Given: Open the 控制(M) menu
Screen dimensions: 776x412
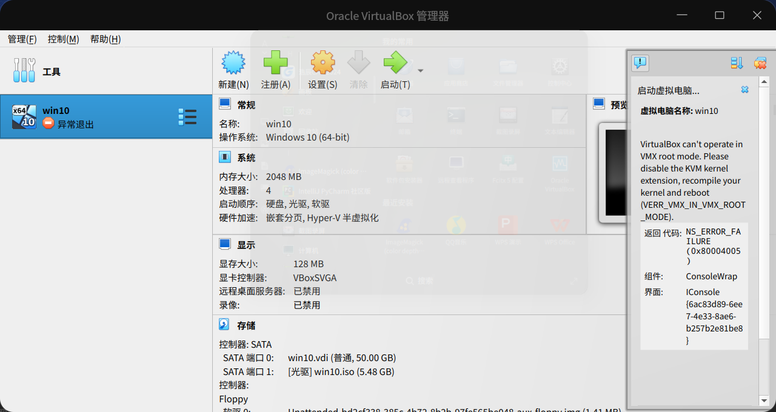Looking at the screenshot, I should coord(64,39).
